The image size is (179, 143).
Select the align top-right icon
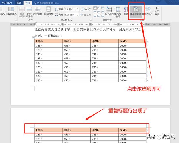coord(102,8)
